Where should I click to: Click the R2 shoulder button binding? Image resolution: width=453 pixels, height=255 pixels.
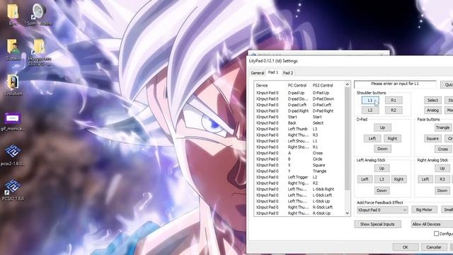click(x=394, y=110)
